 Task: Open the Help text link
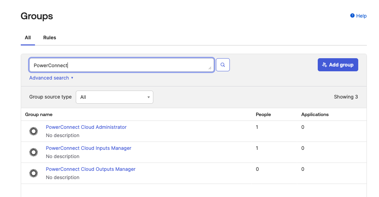click(x=361, y=16)
